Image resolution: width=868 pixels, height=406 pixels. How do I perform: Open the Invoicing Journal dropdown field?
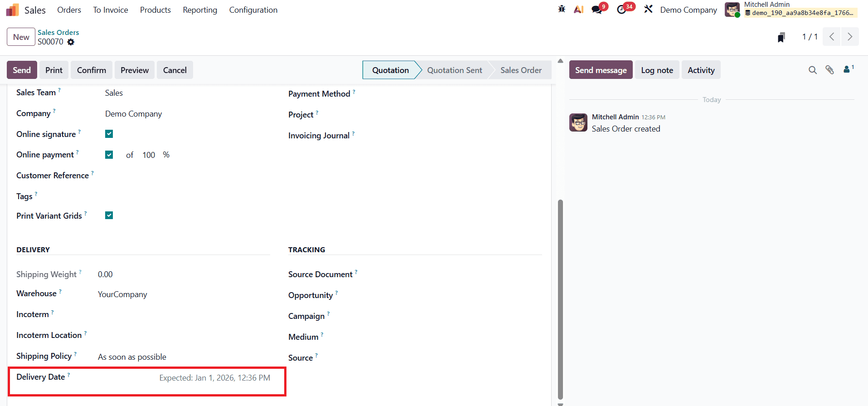click(459, 136)
